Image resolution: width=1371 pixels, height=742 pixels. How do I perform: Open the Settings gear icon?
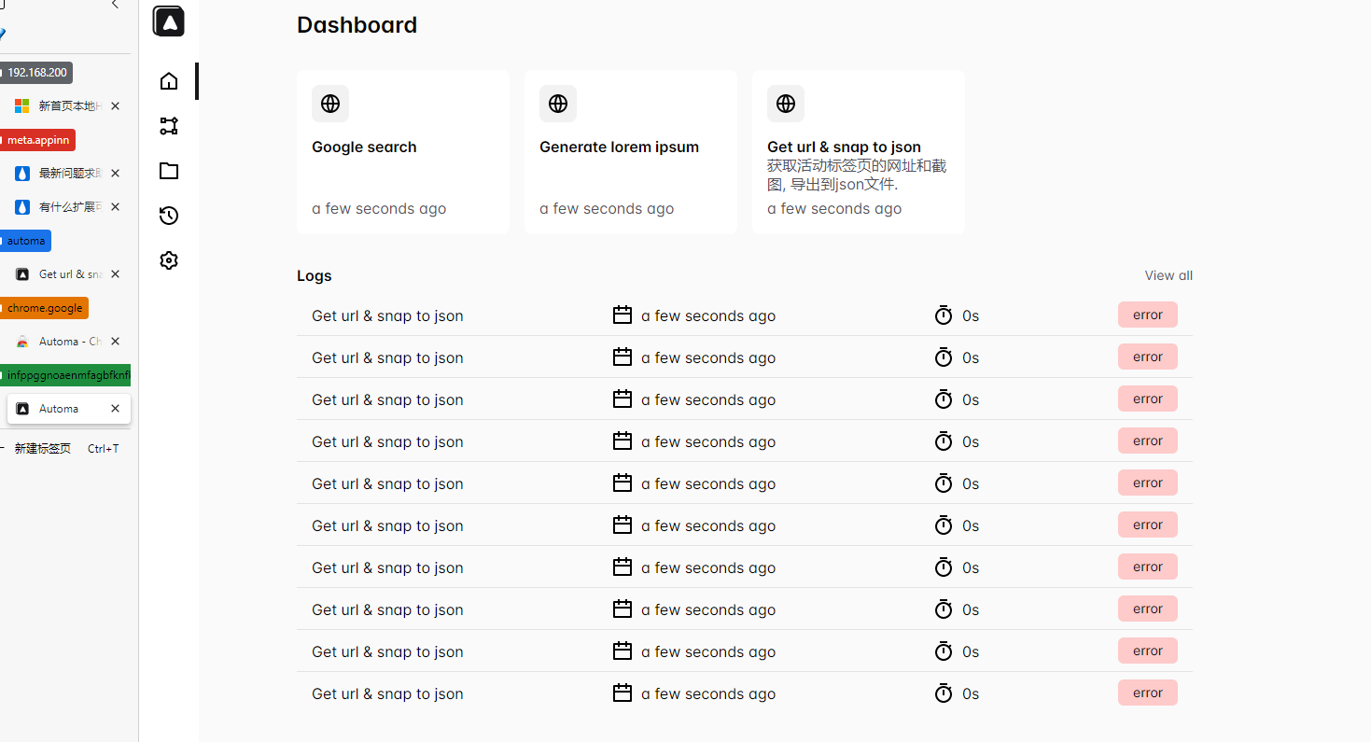(169, 260)
